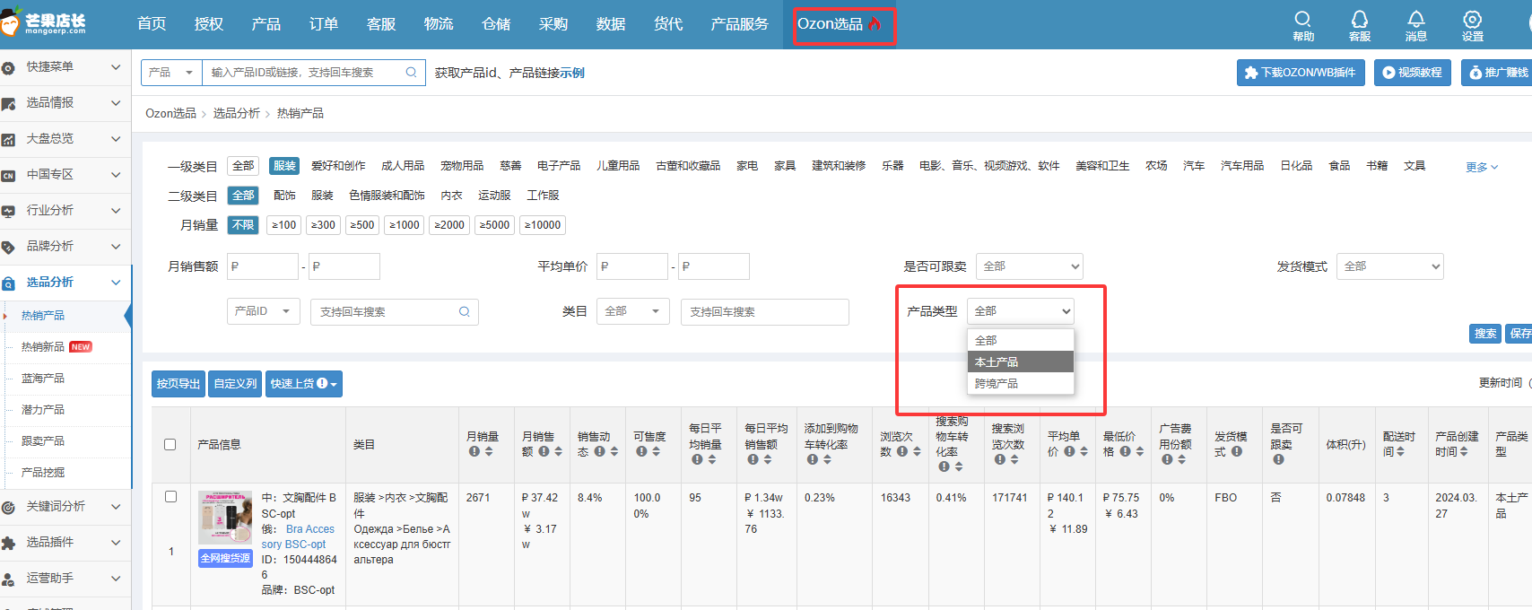
Task: Open the 类目 全部 dropdown
Action: click(x=632, y=311)
